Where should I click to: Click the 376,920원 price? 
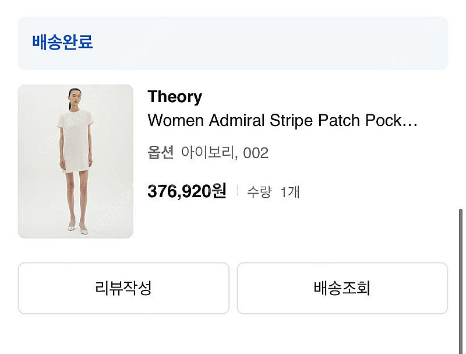187,191
